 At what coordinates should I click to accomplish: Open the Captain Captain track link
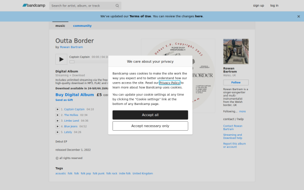pos(74,109)
